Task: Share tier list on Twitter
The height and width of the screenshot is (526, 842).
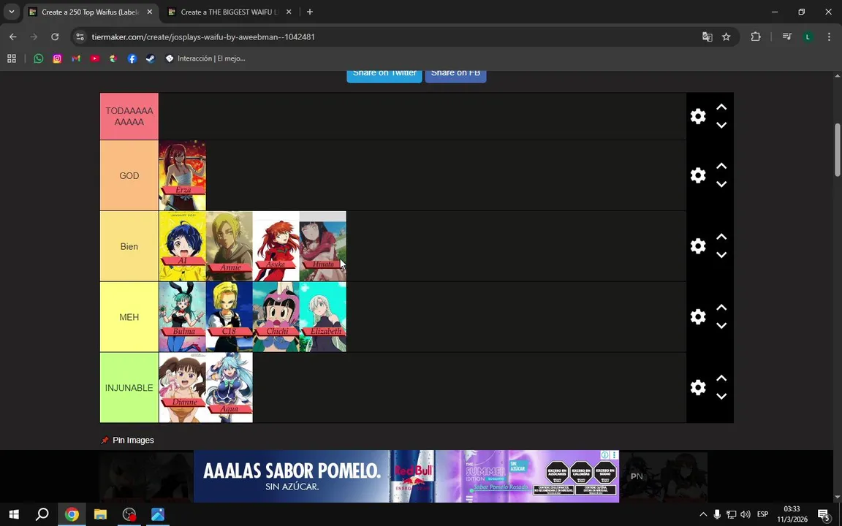Action: 384,75
